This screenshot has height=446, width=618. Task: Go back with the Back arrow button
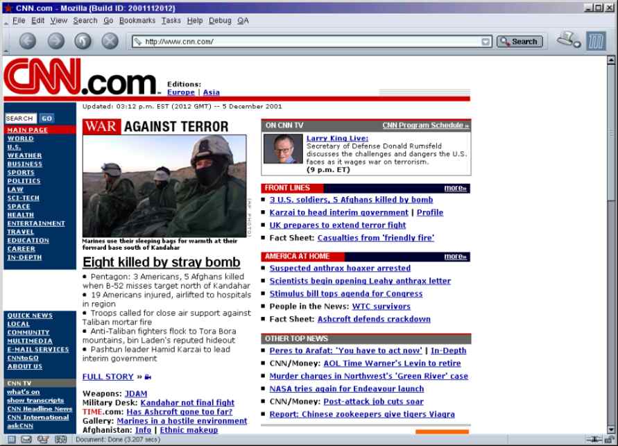pos(28,41)
